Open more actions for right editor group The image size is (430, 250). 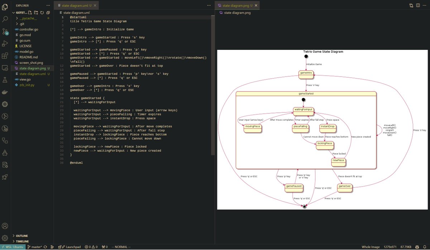[x=424, y=6]
